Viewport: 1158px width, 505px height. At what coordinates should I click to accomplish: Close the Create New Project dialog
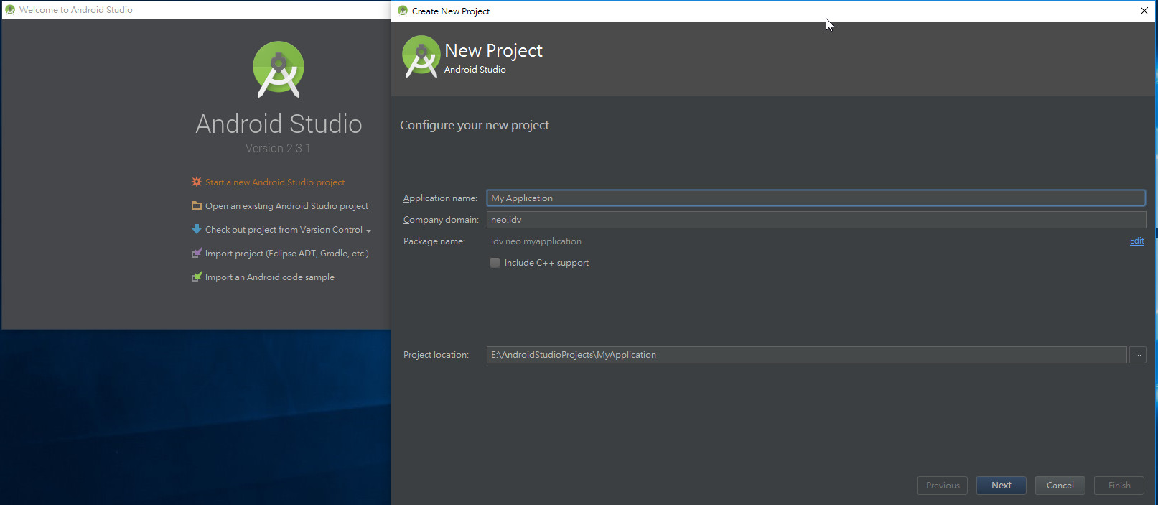pyautogui.click(x=1144, y=11)
